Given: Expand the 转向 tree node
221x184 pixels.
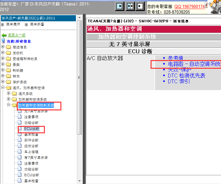Looking at the screenshot, I should (3, 76).
